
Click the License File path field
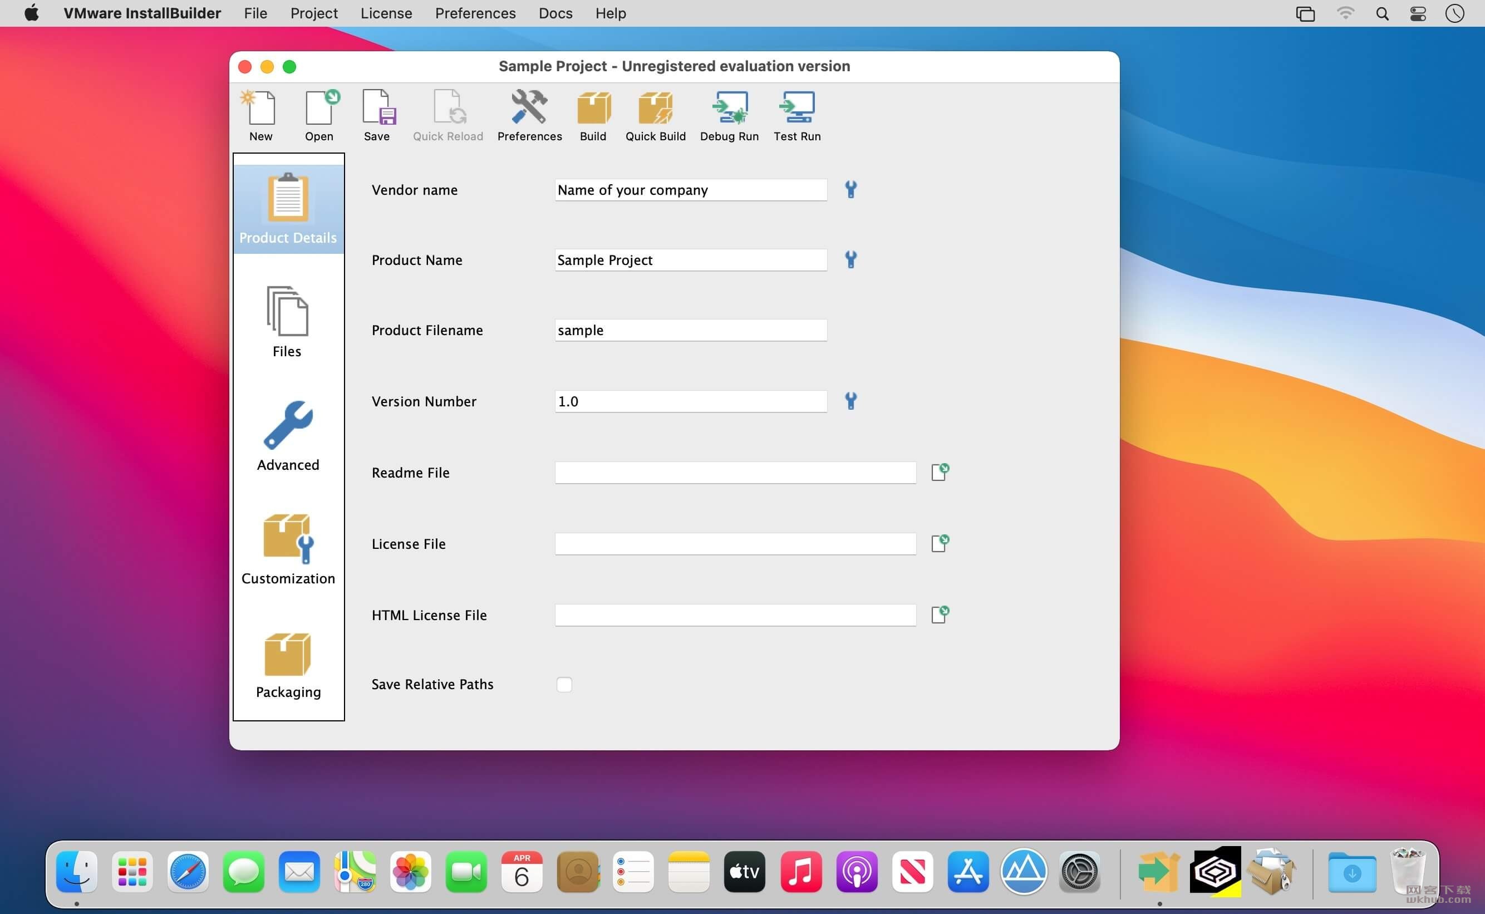tap(736, 544)
